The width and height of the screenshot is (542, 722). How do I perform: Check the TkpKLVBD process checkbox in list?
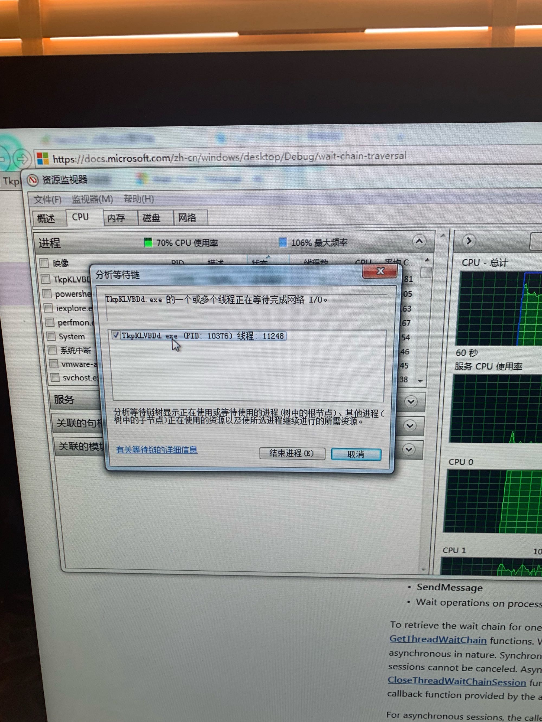[x=46, y=279]
